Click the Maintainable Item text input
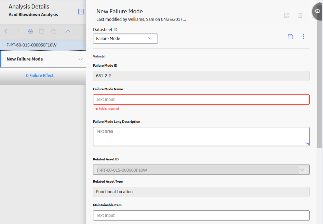Image resolution: width=323 pixels, height=224 pixels. tap(201, 215)
